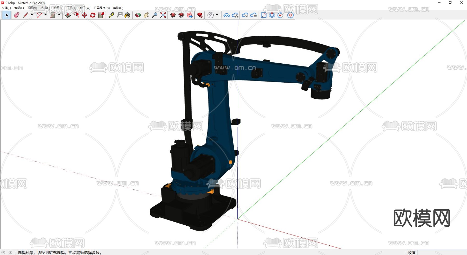
Task: Open the 扩展程序 menu
Action: 101,8
